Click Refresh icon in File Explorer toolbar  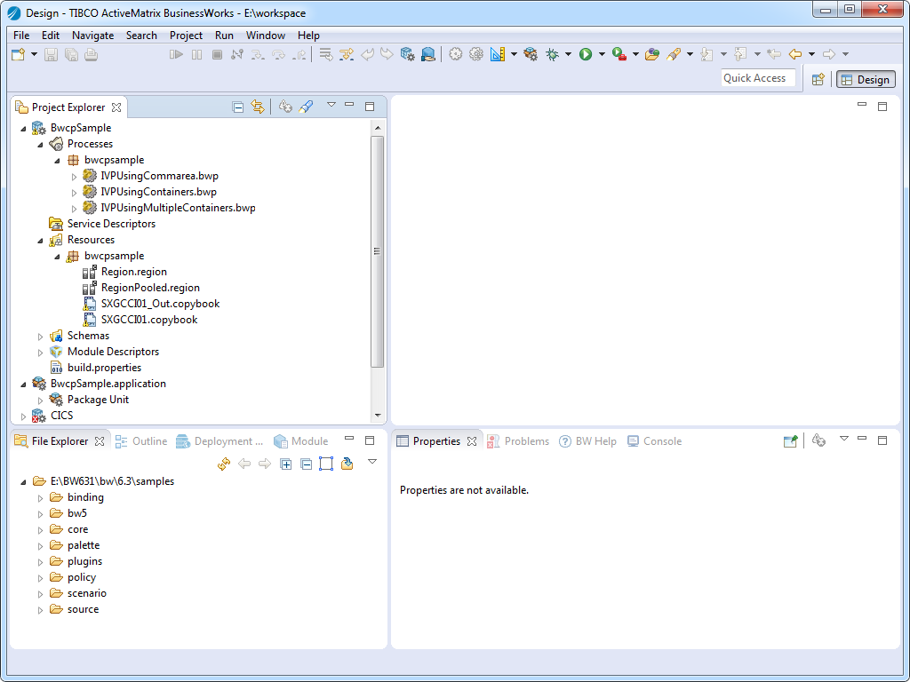click(x=224, y=464)
